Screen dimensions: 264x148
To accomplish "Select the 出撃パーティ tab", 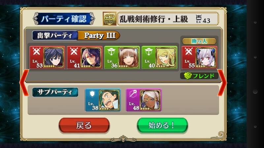I will [x=55, y=36].
